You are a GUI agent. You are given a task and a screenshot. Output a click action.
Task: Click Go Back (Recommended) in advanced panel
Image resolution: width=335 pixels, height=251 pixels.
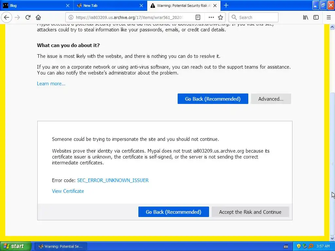pos(173,212)
